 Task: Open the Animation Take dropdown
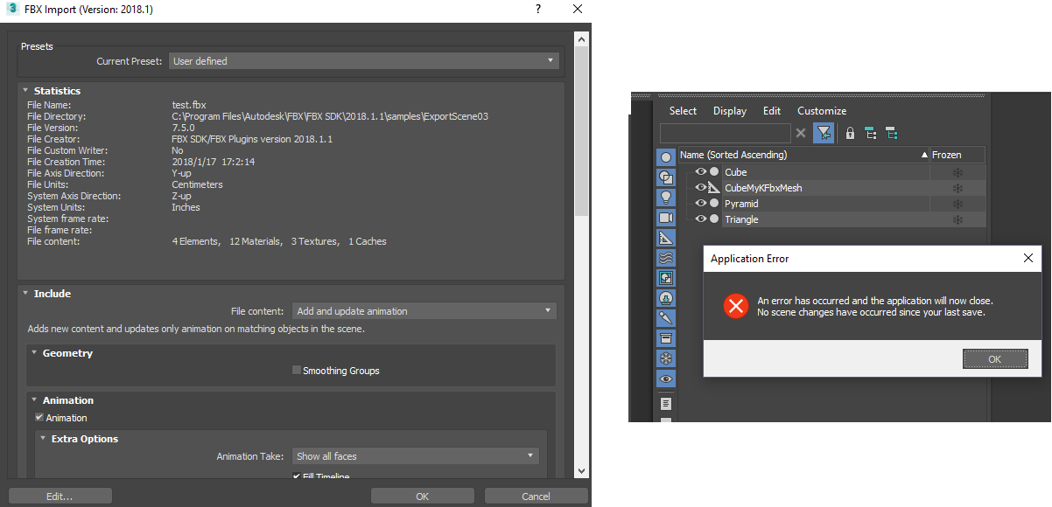pyautogui.click(x=416, y=456)
